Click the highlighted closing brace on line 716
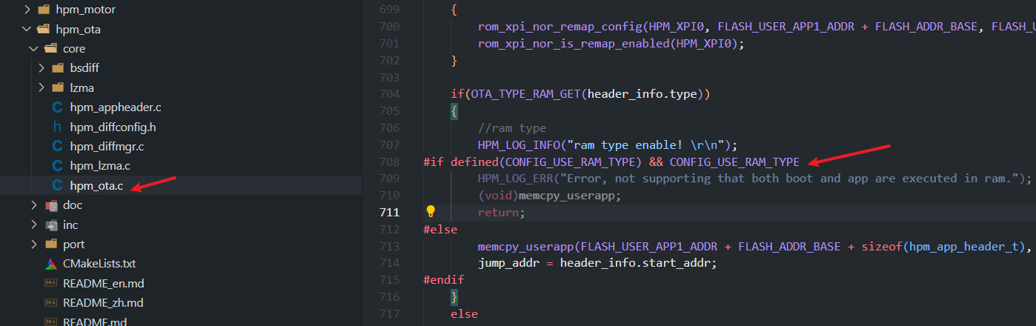 [454, 297]
